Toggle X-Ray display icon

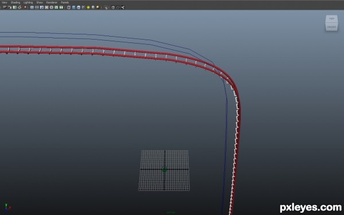point(113,7)
